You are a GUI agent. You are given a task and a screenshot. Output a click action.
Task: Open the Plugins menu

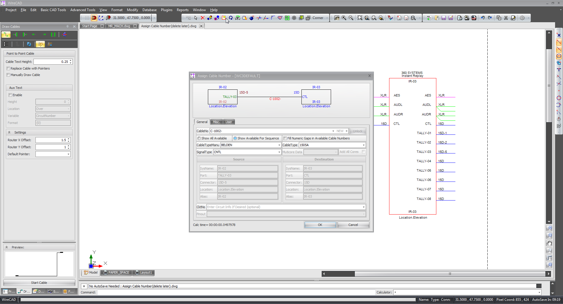pos(167,10)
